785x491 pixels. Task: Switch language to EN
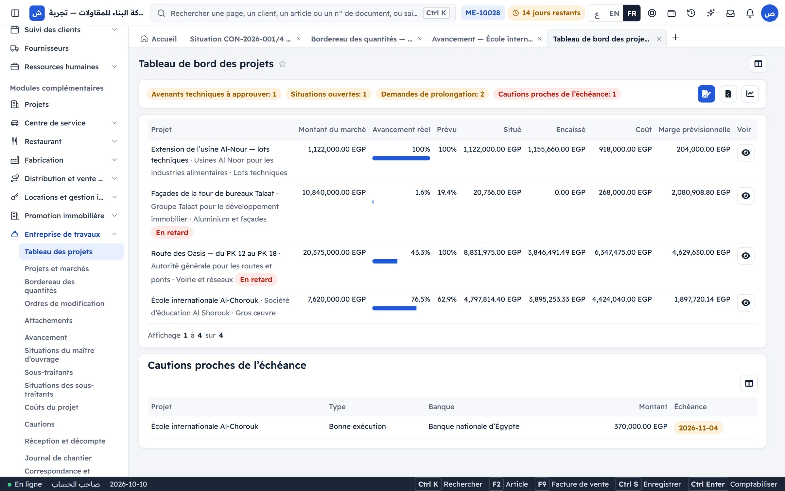(x=614, y=13)
